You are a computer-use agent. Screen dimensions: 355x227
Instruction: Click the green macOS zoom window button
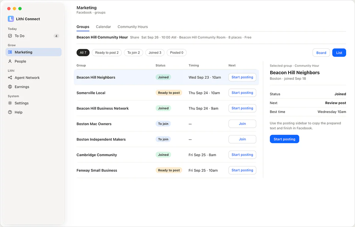[x=20, y=8]
